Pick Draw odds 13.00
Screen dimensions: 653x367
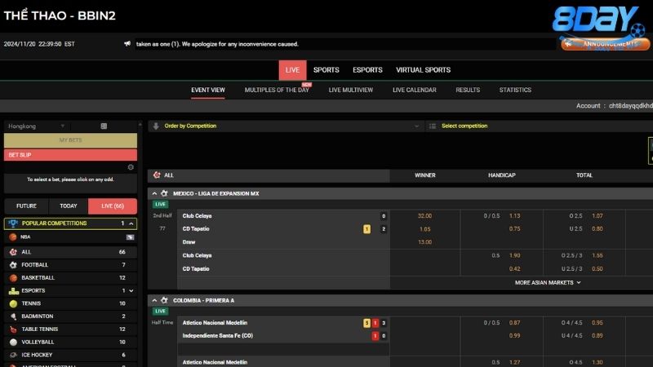pos(424,242)
